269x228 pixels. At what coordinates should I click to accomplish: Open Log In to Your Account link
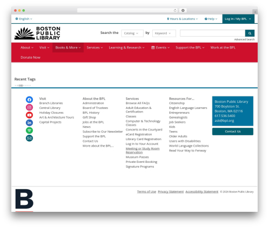(142, 144)
